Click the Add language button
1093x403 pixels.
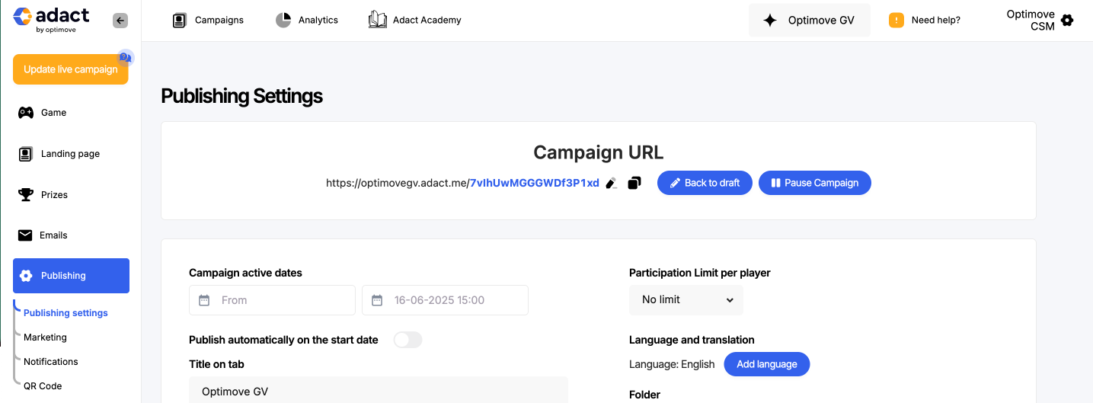pyautogui.click(x=766, y=364)
